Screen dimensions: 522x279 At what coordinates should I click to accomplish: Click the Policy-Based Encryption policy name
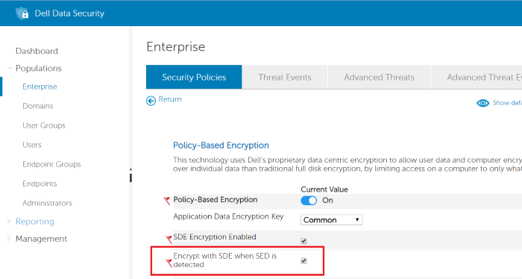click(216, 200)
